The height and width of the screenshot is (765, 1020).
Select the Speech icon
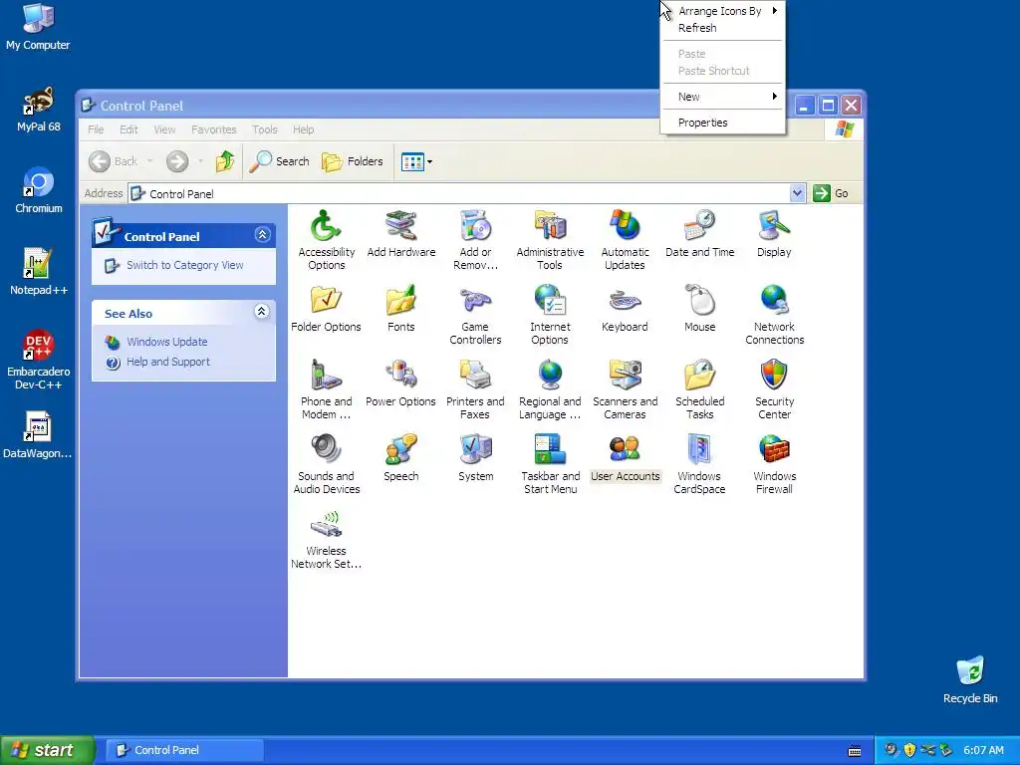[x=400, y=457]
